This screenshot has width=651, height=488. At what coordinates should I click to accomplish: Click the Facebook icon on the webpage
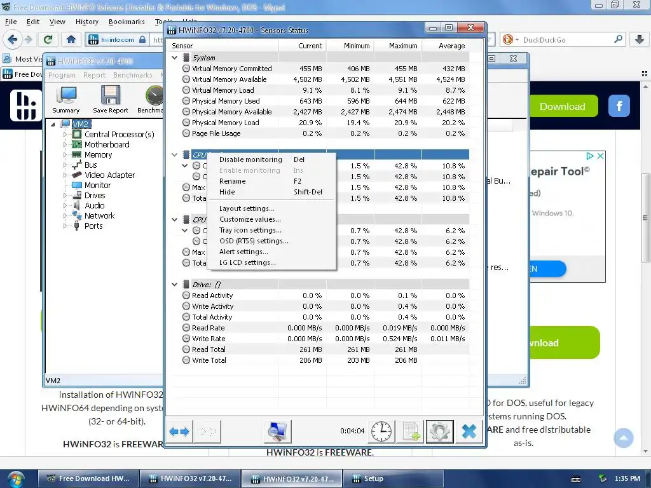(619, 106)
